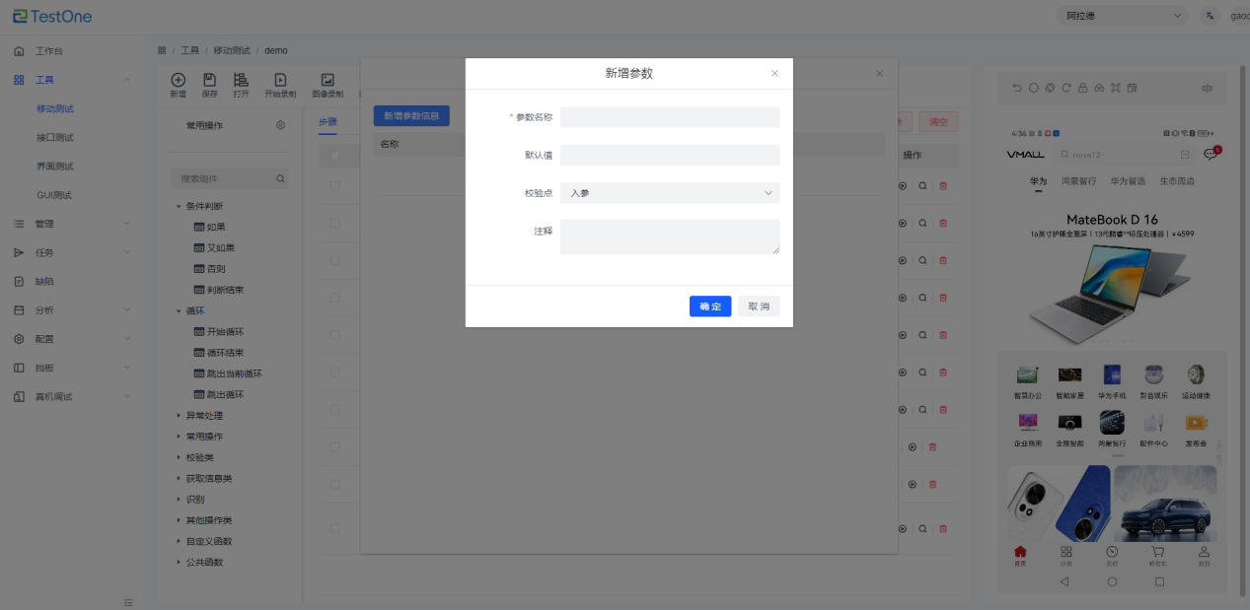Click the lock icon in device toolbar

pos(1082,88)
